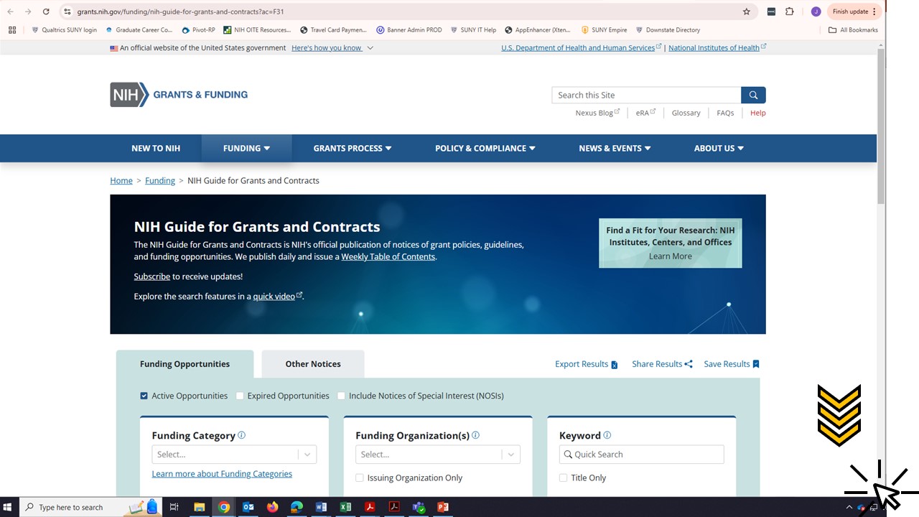The width and height of the screenshot is (919, 517).
Task: Select the Funding Opportunities tab
Action: (185, 364)
